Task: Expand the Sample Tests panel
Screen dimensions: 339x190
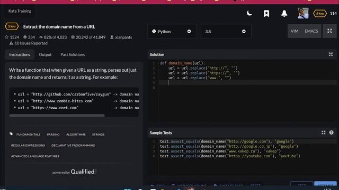Action: (324, 132)
